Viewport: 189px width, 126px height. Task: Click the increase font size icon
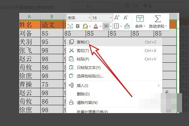[117, 18]
